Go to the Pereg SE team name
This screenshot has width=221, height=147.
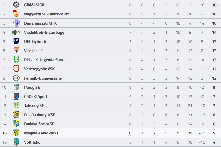(x=32, y=88)
